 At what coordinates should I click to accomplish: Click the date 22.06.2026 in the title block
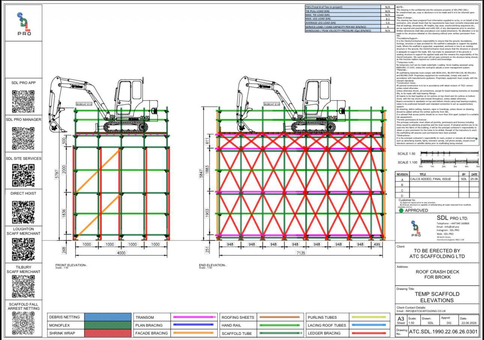(469, 323)
